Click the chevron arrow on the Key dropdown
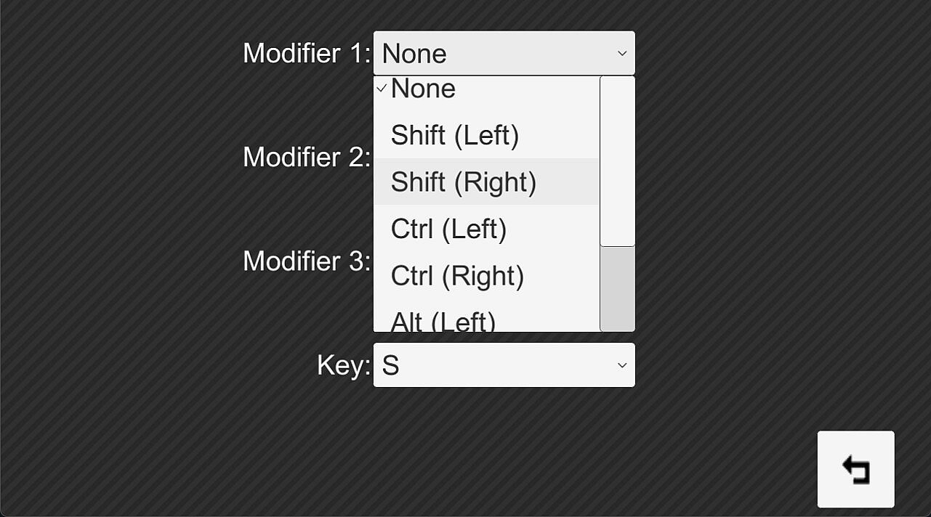 click(621, 365)
